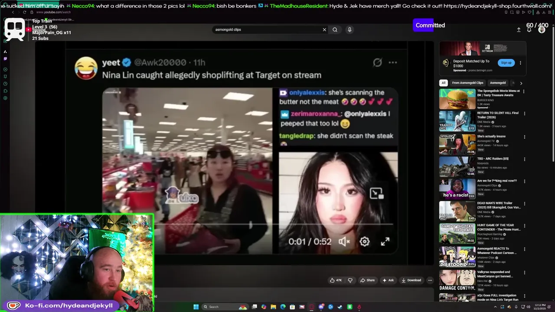The height and width of the screenshot is (312, 555).
Task: Open options for 'Are we for f**king real' video
Action: tap(525, 182)
